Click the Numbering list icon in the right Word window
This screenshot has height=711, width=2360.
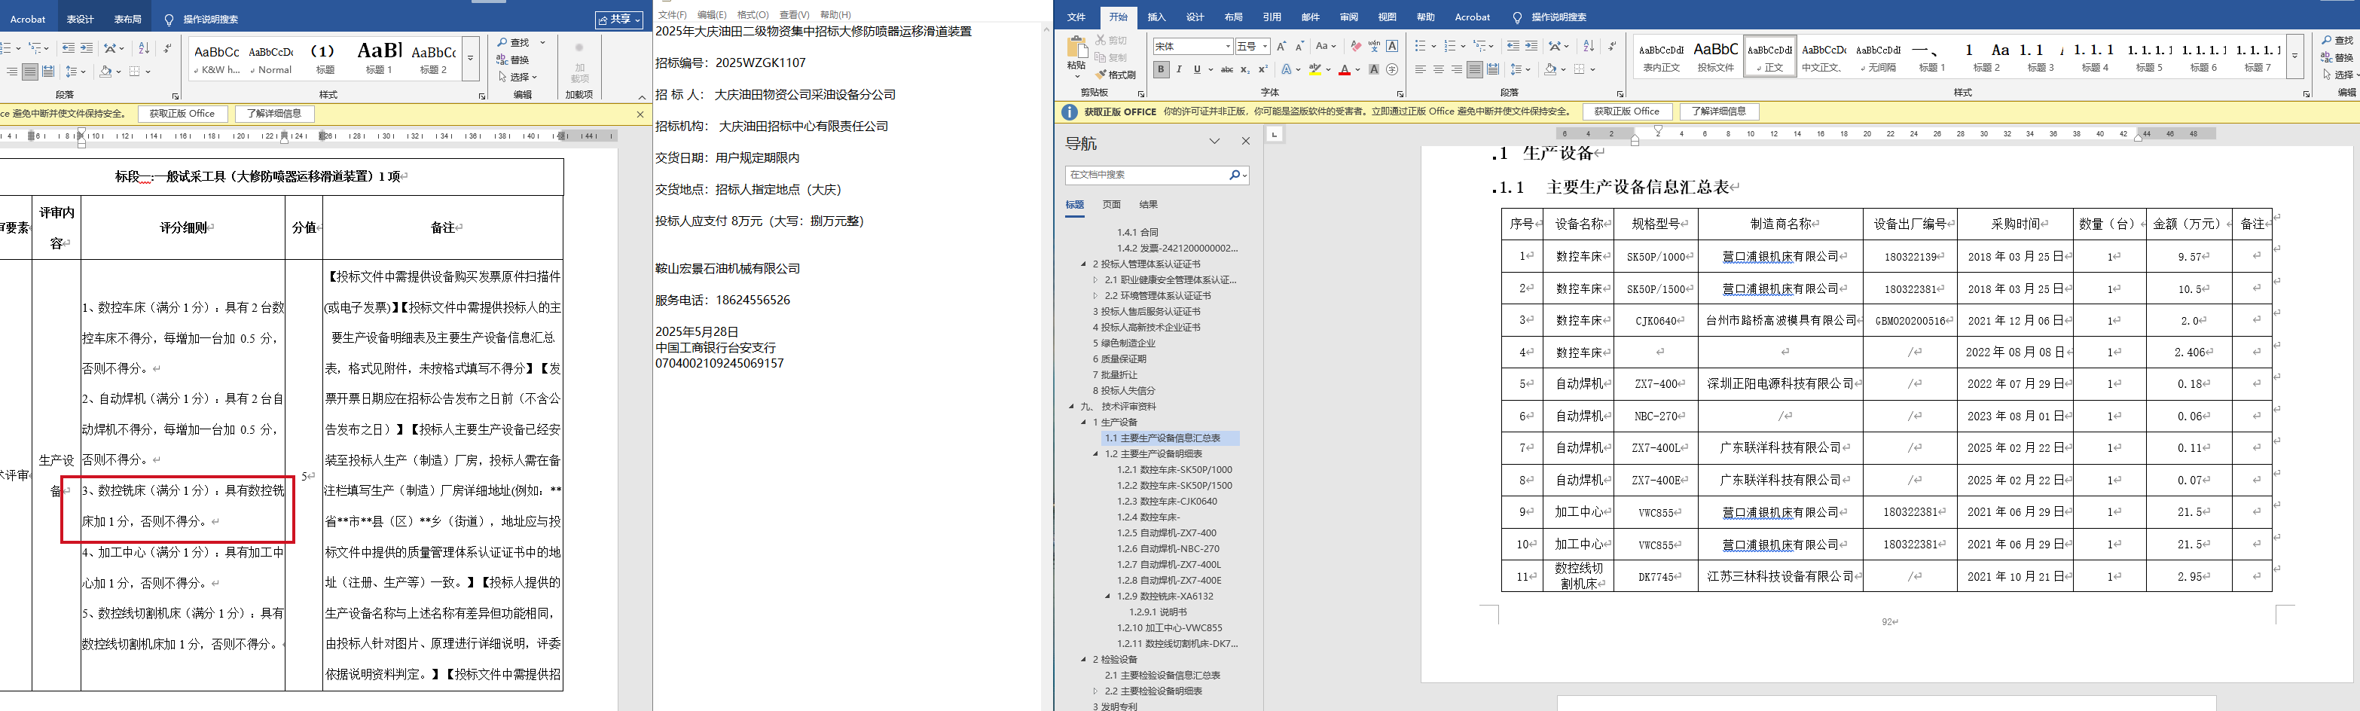tap(1449, 46)
